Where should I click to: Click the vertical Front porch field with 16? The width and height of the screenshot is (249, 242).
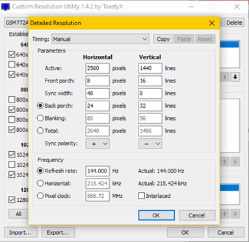[150, 81]
